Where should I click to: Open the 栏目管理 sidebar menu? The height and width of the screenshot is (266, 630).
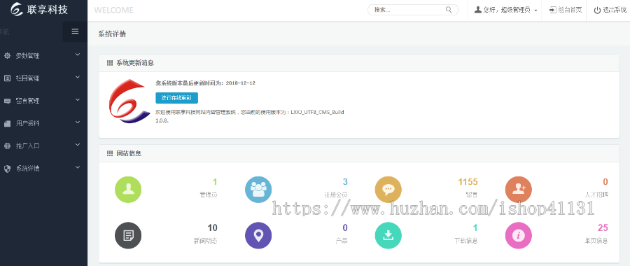tap(43, 78)
